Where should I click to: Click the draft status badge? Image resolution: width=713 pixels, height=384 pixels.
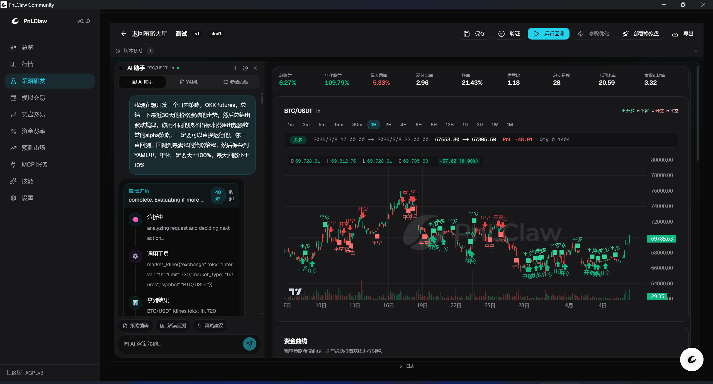point(216,34)
